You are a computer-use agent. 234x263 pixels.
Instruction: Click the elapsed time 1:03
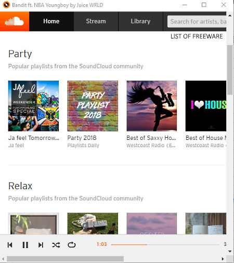[x=102, y=244]
